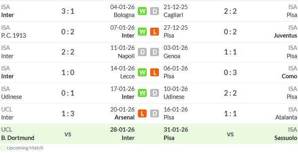Click the P. C. 1913 team name
The height and width of the screenshot is (153, 298).
click(x=14, y=36)
